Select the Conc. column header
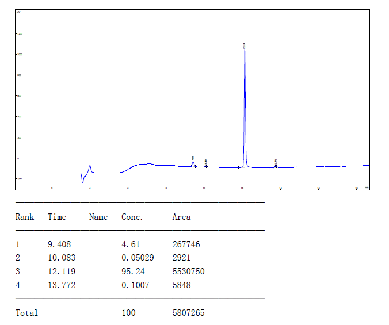Screen dimensions: 389x325 [x=132, y=217]
